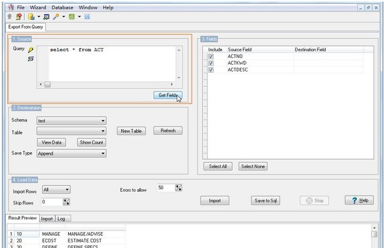Run the query with the lightning bolt icon
Viewport: 384px width, 248px height.
pos(31,50)
